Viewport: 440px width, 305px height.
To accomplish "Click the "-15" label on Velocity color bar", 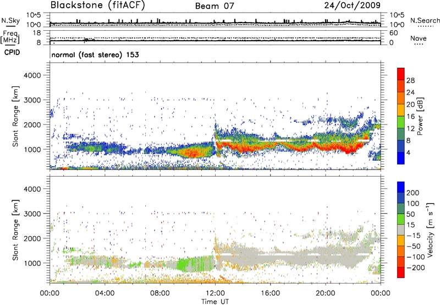I will coord(413,236).
